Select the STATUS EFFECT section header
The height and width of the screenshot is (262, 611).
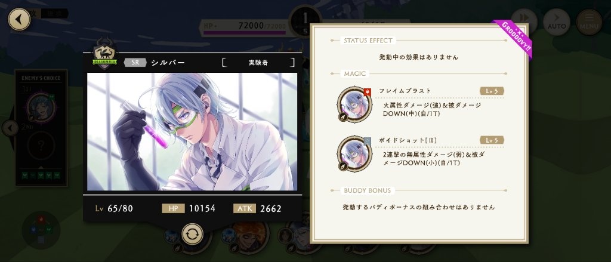[368, 41]
